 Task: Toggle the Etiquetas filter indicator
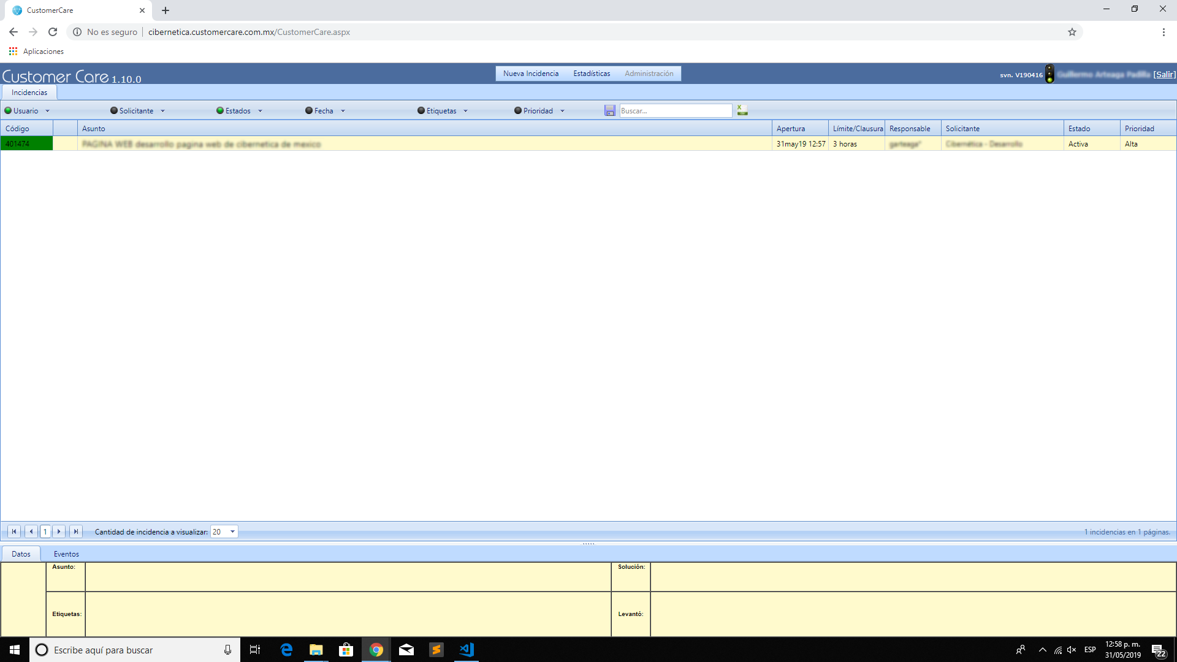click(421, 111)
